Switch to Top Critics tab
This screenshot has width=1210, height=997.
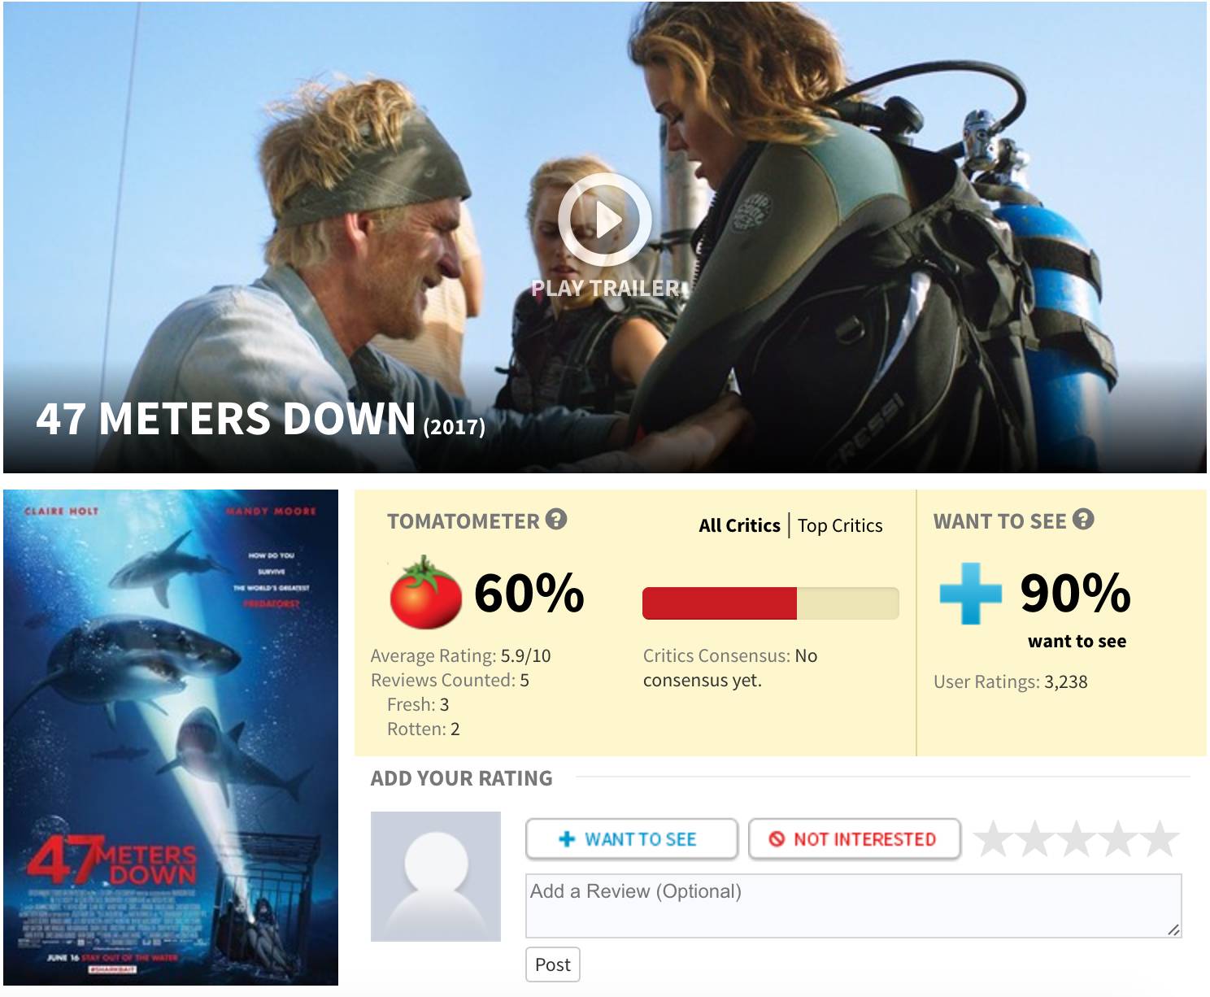840,525
